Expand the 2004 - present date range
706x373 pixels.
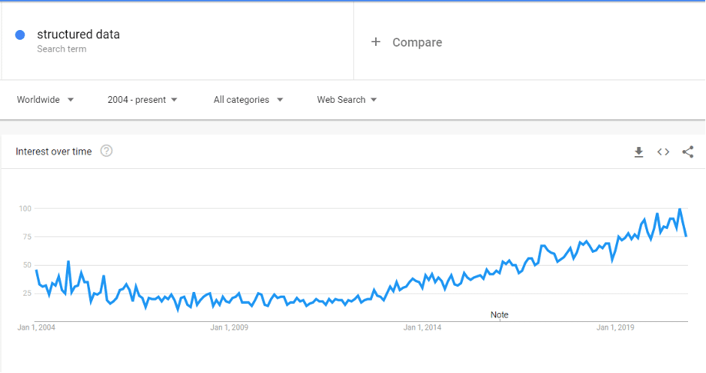coord(143,100)
